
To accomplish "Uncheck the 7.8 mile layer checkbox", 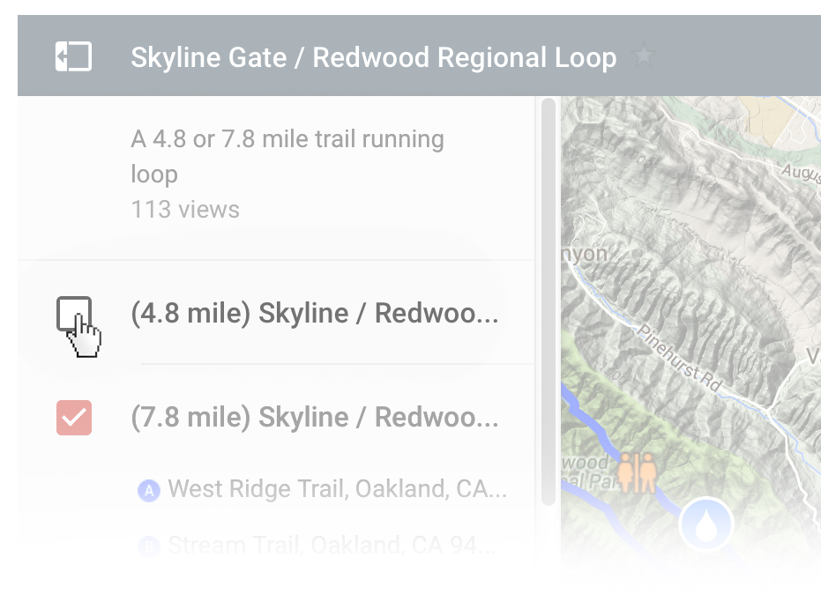I will [74, 418].
